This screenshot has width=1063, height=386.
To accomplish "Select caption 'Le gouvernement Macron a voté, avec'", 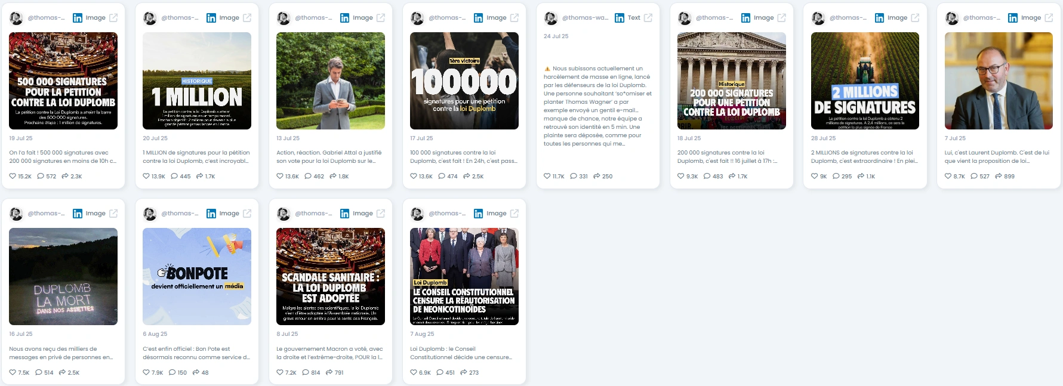I will pos(329,349).
